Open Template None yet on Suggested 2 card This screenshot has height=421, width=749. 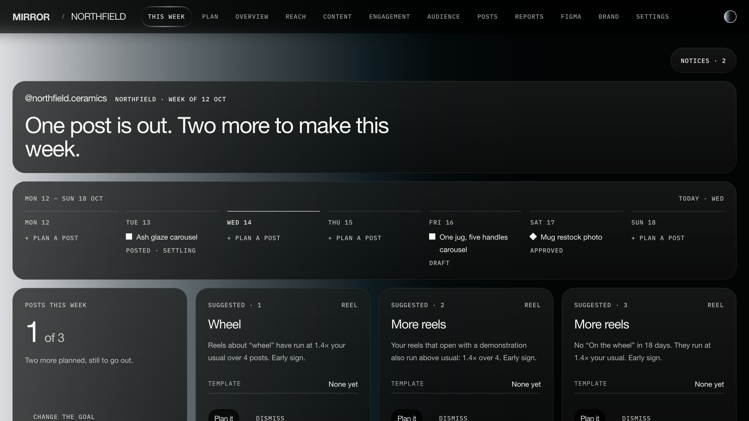point(466,384)
